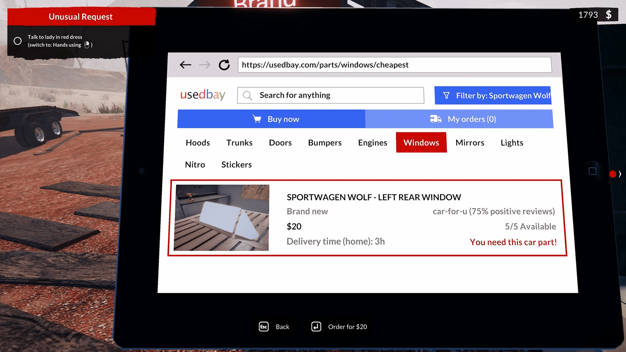Click the browser forward arrow

205,65
